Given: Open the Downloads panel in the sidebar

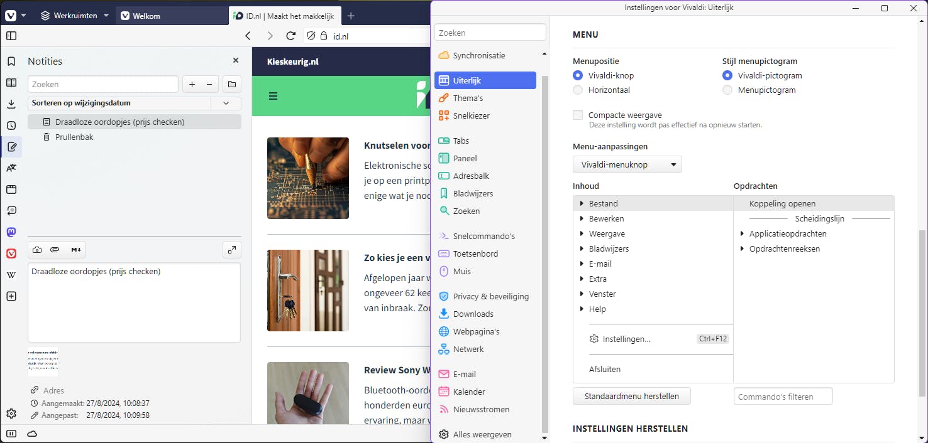Looking at the screenshot, I should (11, 104).
